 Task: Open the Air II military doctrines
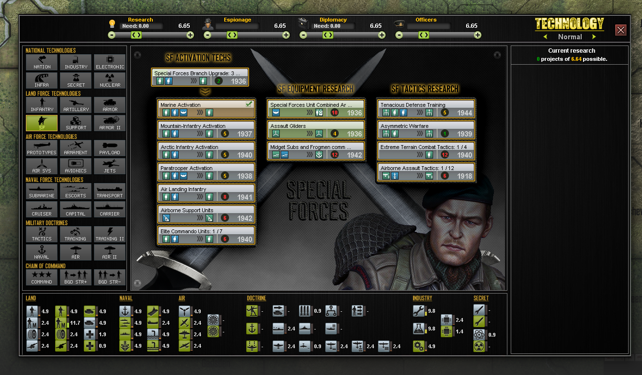pos(110,252)
